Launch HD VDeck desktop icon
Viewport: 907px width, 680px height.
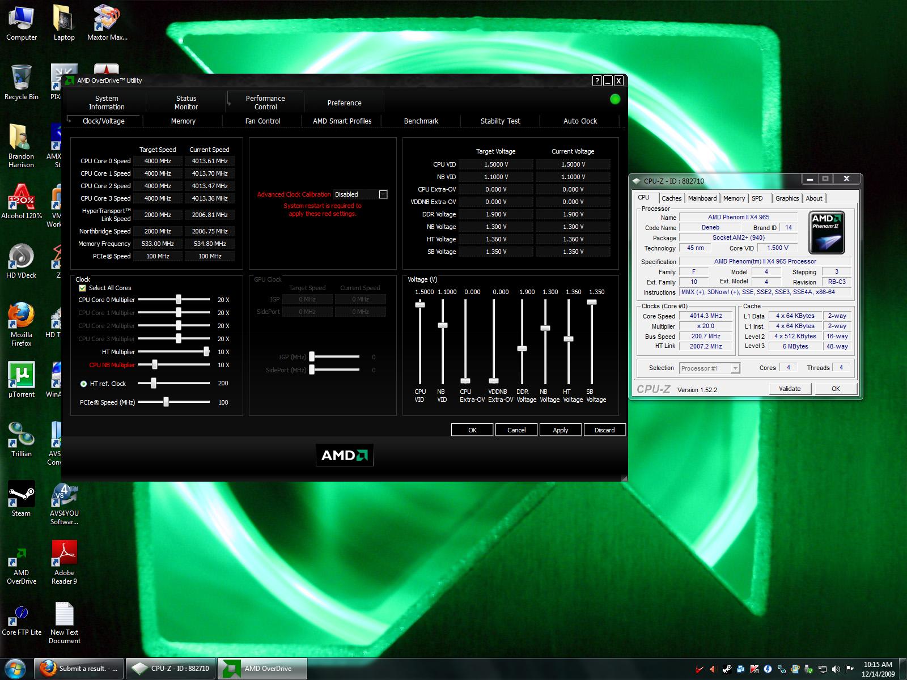22,261
